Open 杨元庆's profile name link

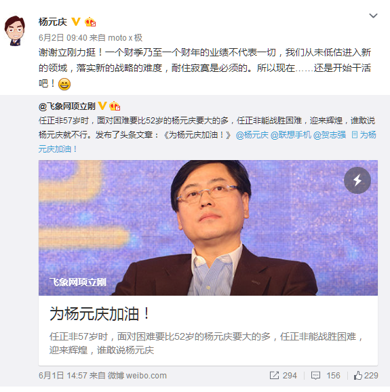[53, 22]
